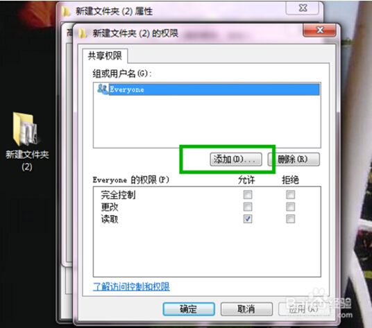The width and height of the screenshot is (372, 328).
Task: Click the 取消 button
Action: [246, 309]
